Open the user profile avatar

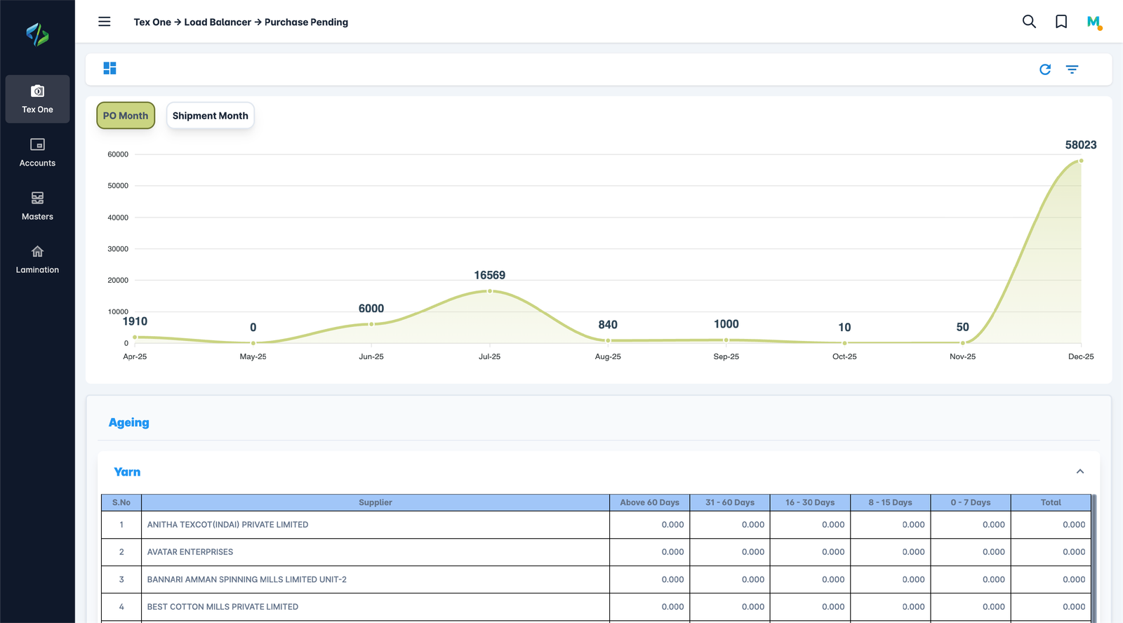pos(1094,22)
